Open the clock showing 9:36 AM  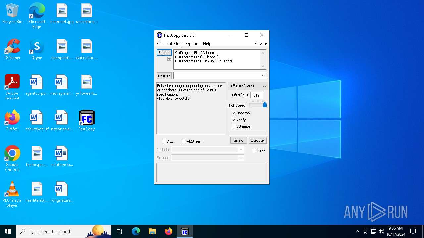pyautogui.click(x=396, y=231)
